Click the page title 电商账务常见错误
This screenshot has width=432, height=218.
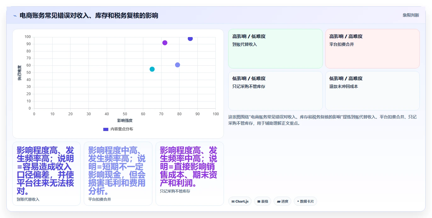(89, 15)
